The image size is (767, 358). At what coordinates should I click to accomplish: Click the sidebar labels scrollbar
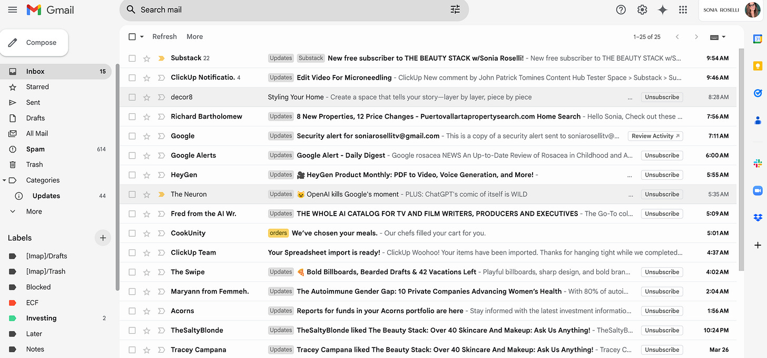[117, 177]
